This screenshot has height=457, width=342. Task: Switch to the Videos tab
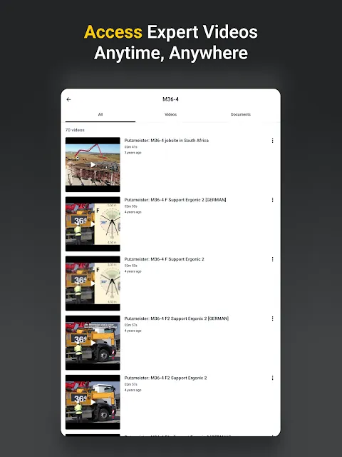click(171, 114)
